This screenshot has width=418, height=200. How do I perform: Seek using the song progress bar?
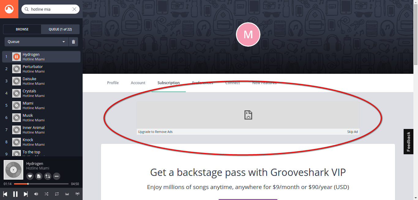point(41,184)
